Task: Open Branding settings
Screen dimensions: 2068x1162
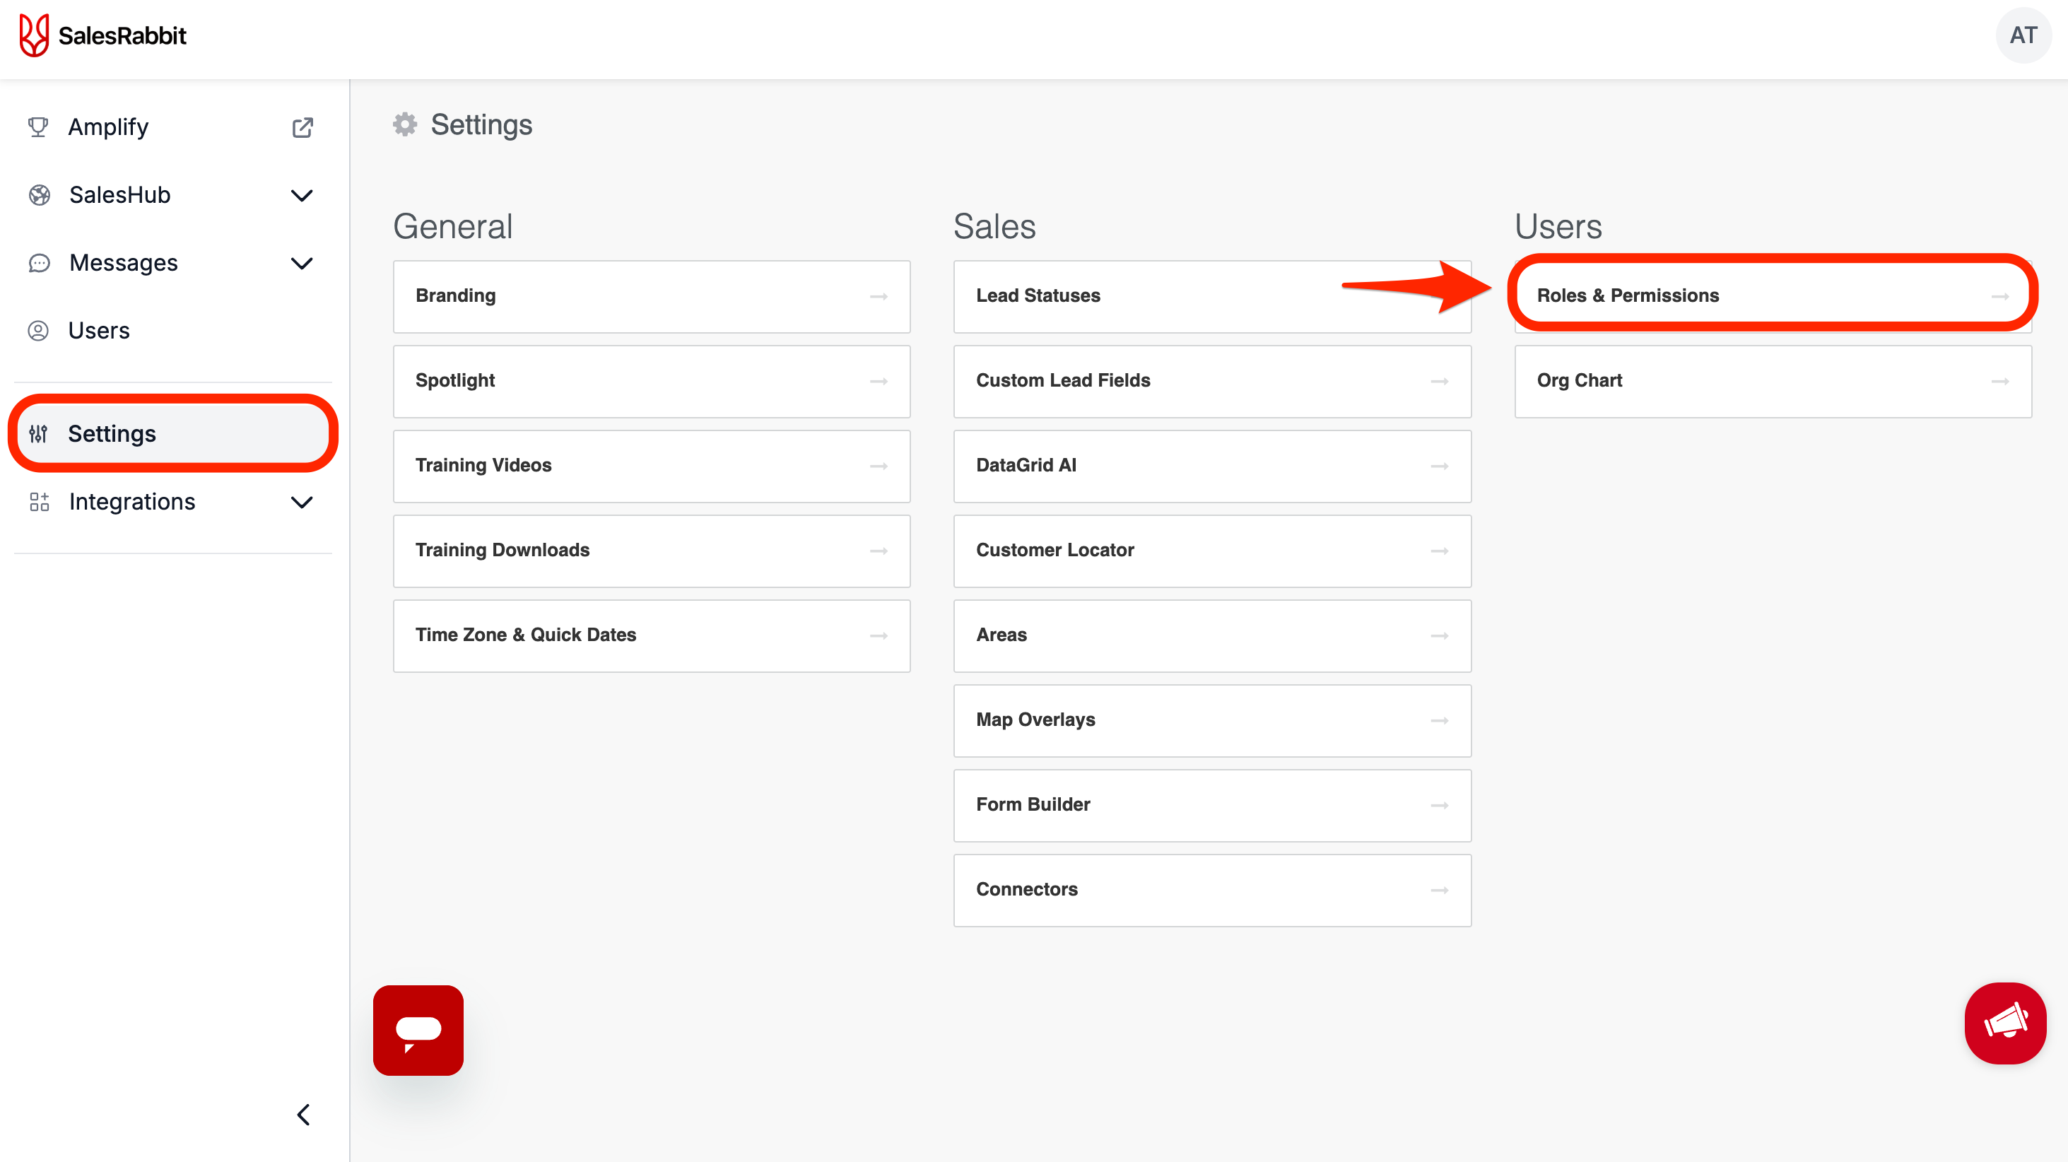Action: 651,296
